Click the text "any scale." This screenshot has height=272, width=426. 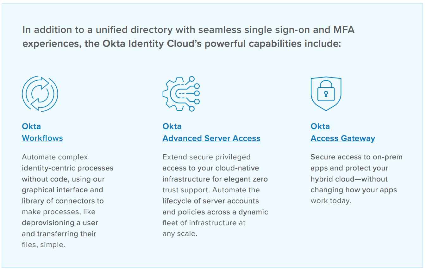click(x=180, y=234)
